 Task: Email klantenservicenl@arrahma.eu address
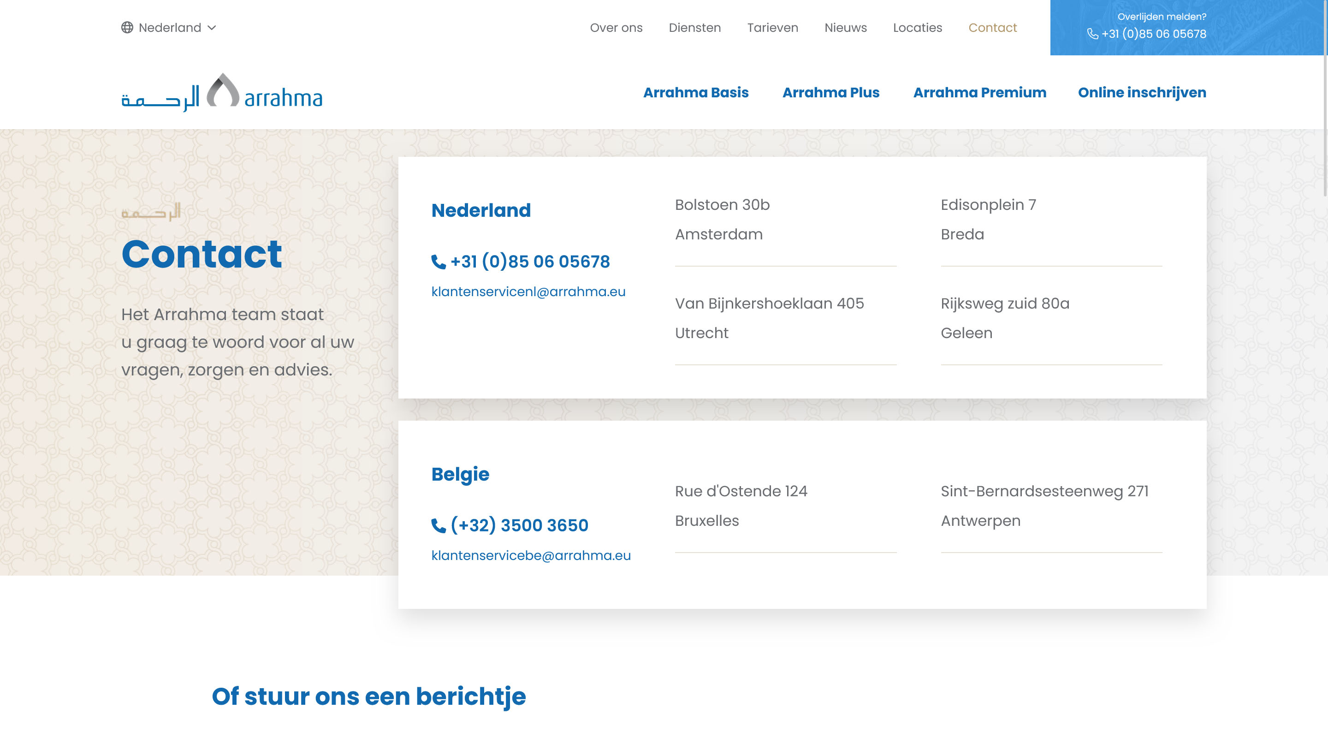coord(528,292)
